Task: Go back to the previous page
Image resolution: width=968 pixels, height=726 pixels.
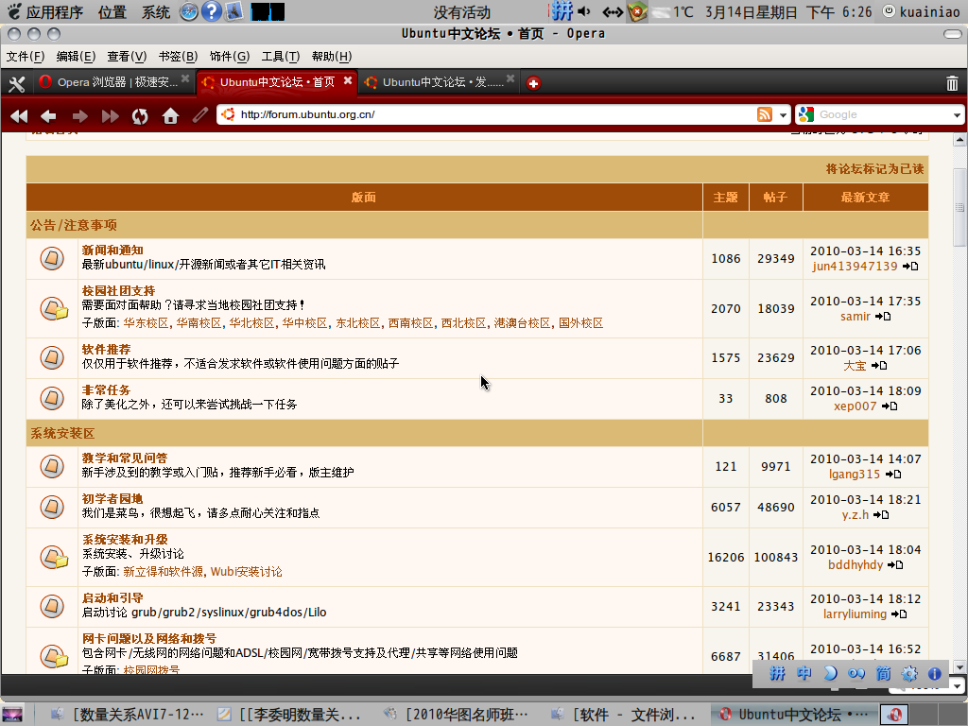Action: [x=48, y=115]
